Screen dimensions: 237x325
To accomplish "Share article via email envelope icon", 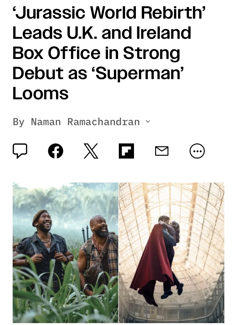I will 162,151.
